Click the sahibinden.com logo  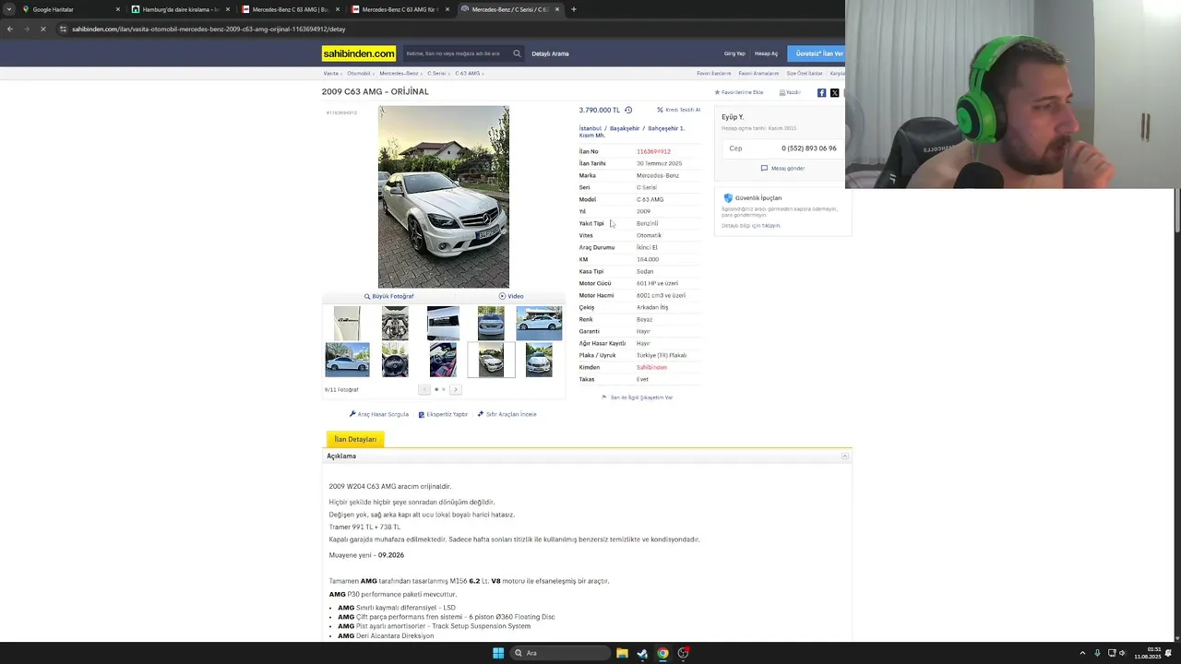tap(359, 53)
